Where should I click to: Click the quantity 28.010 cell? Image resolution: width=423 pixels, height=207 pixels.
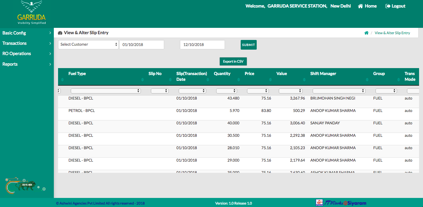(x=233, y=148)
